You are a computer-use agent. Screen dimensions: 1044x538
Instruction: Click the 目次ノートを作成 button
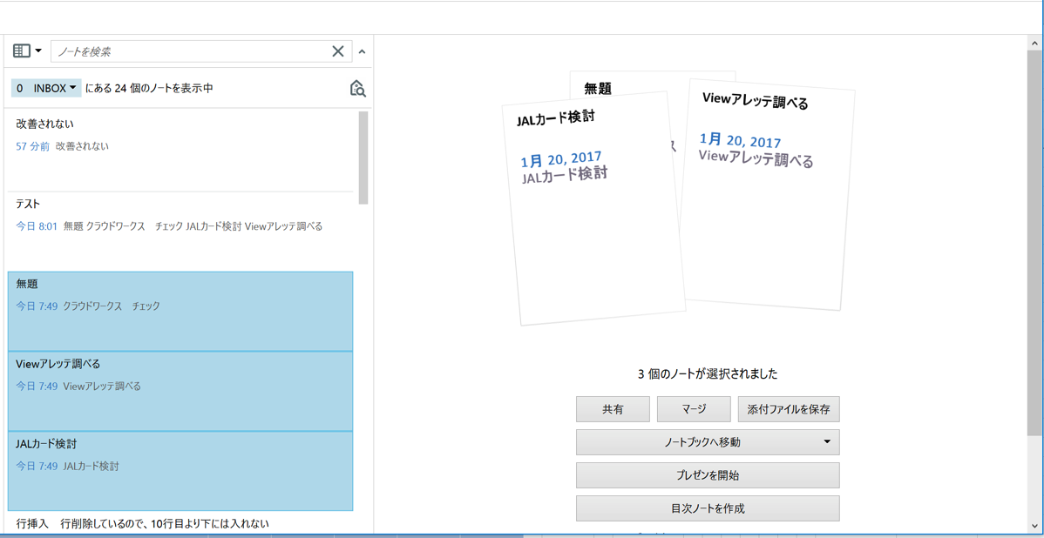[708, 508]
